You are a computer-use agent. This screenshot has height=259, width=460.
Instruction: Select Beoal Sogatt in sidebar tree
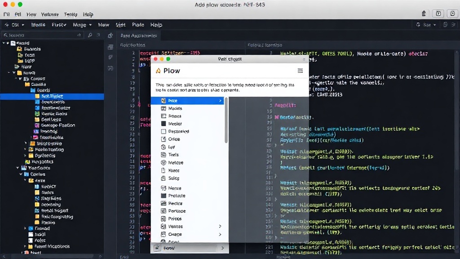pos(54,210)
